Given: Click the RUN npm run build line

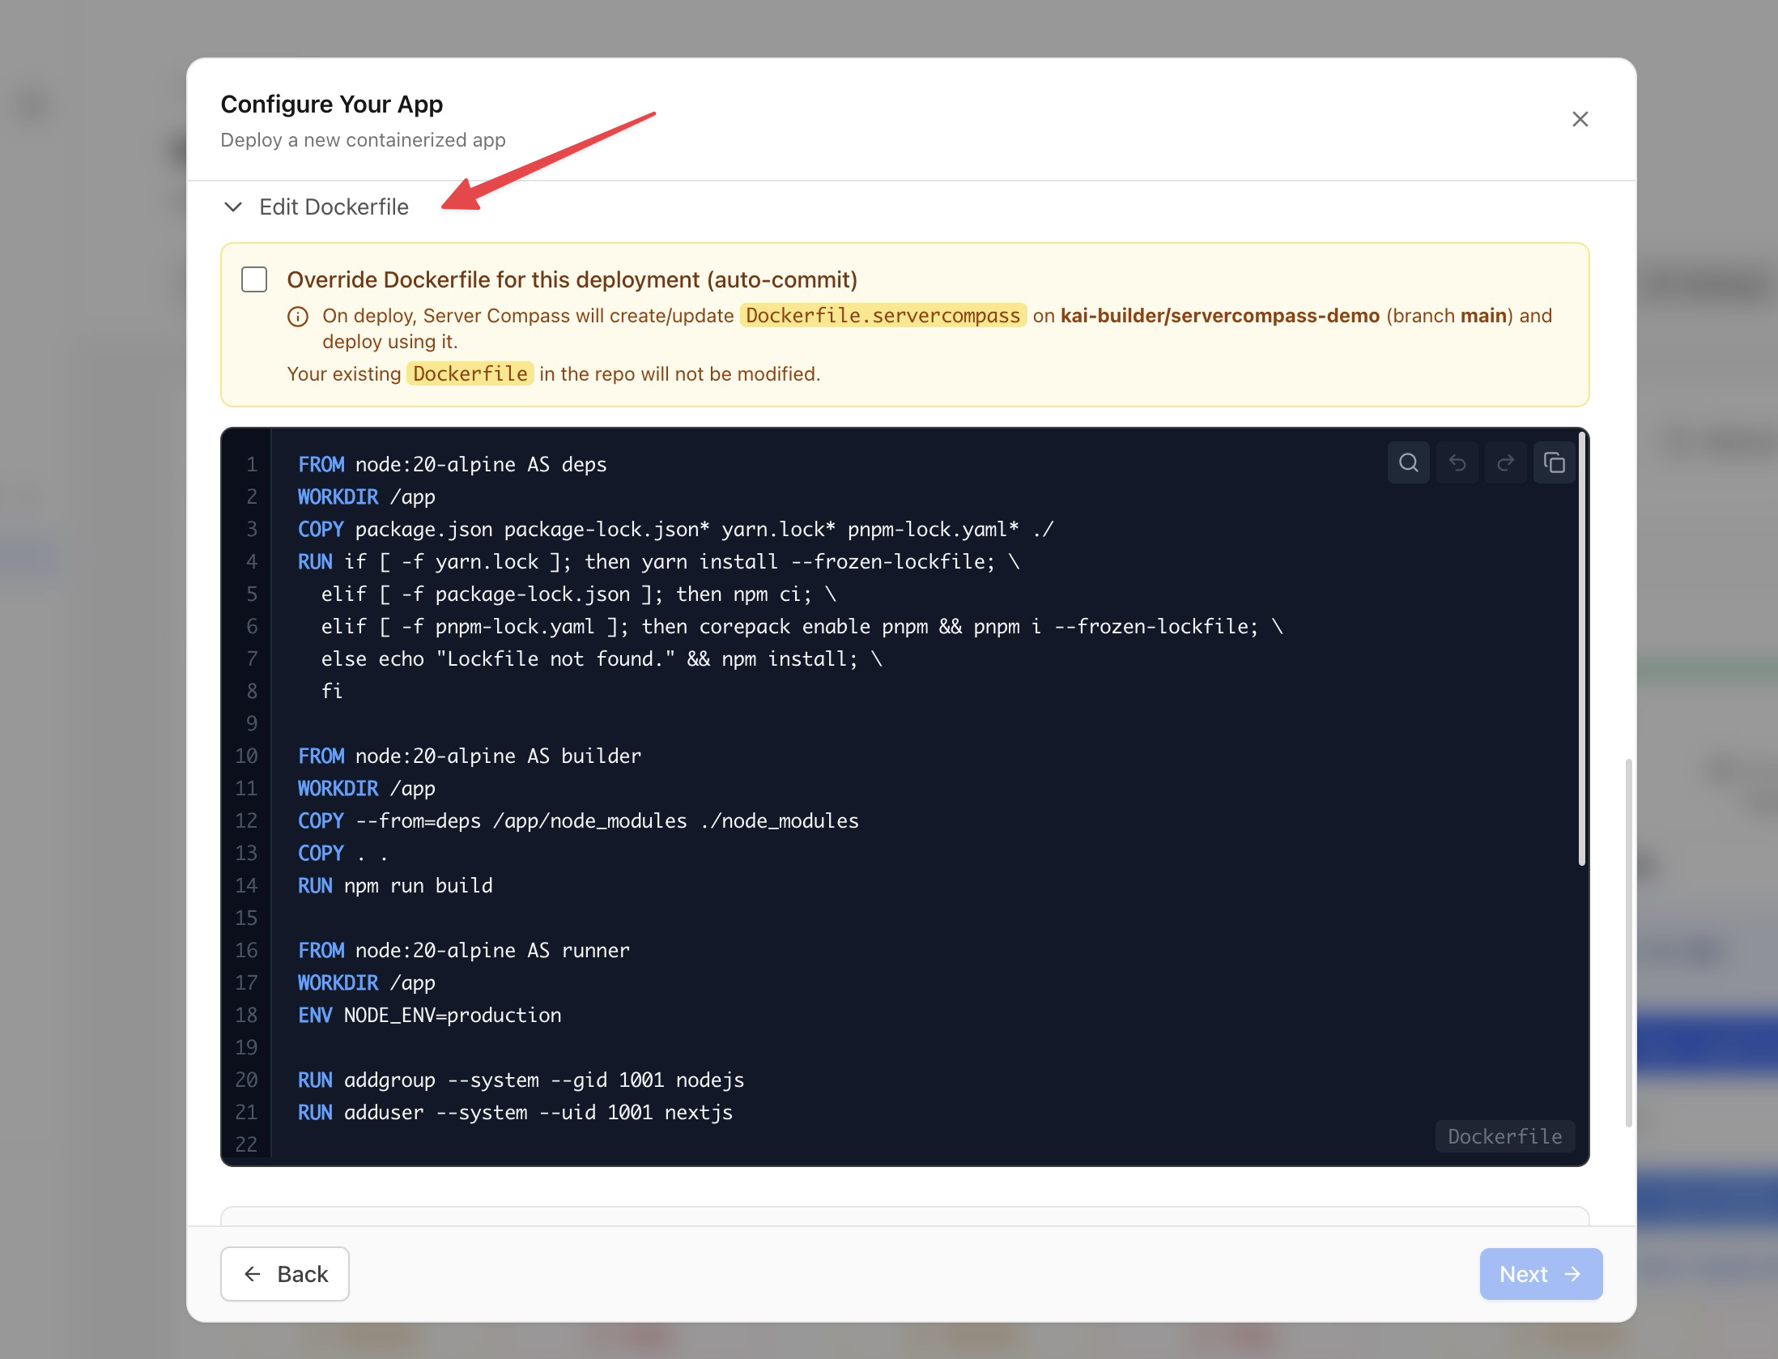Looking at the screenshot, I should (x=395, y=886).
